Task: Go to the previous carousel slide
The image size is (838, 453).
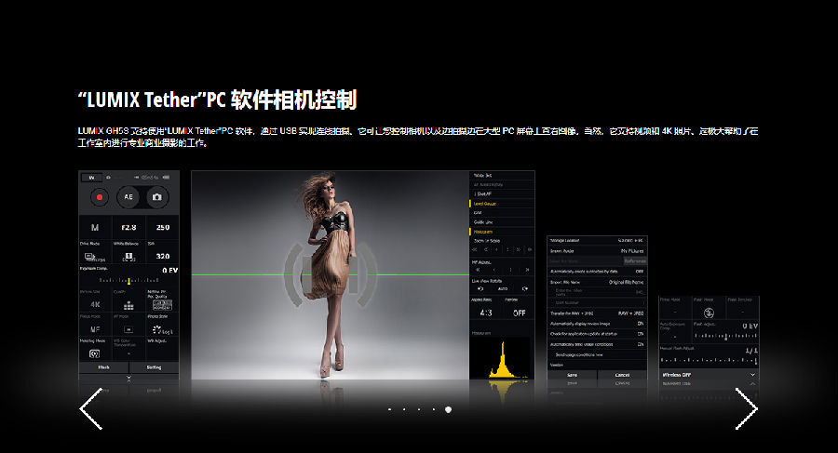Action: (91, 408)
